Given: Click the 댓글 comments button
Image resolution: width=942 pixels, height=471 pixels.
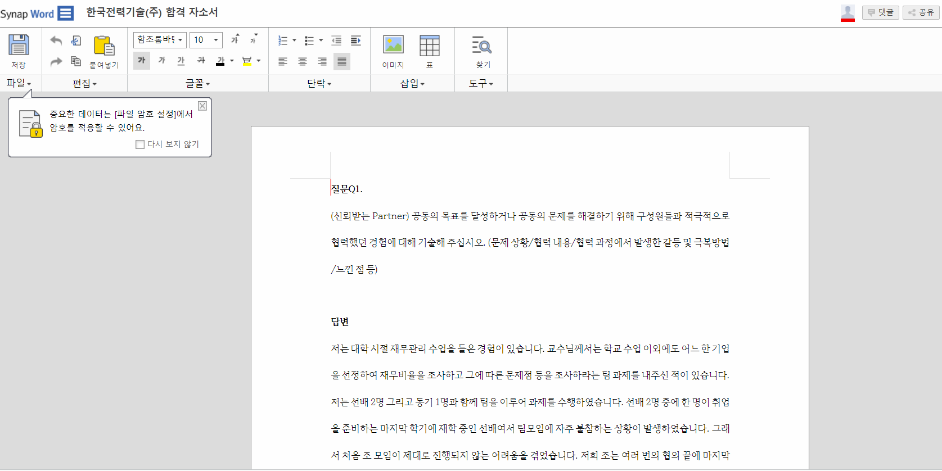Looking at the screenshot, I should tap(881, 12).
